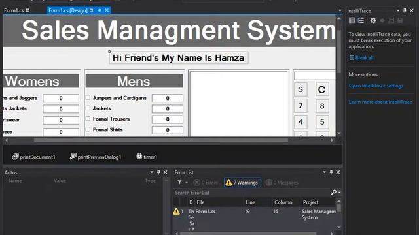This screenshot has width=419, height=235.
Task: Check the Formal Trousers checkbox
Action: (88, 119)
